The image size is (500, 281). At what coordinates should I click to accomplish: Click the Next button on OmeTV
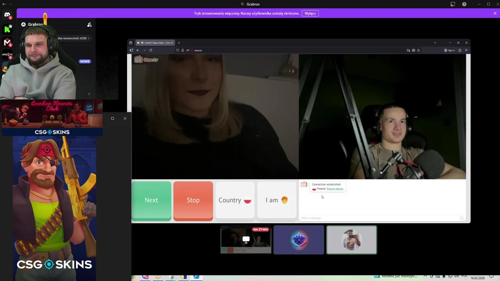click(x=152, y=201)
